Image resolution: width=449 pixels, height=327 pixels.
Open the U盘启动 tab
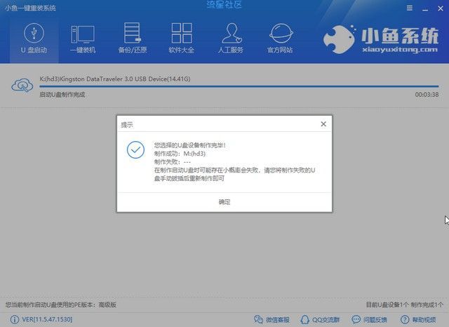click(34, 39)
